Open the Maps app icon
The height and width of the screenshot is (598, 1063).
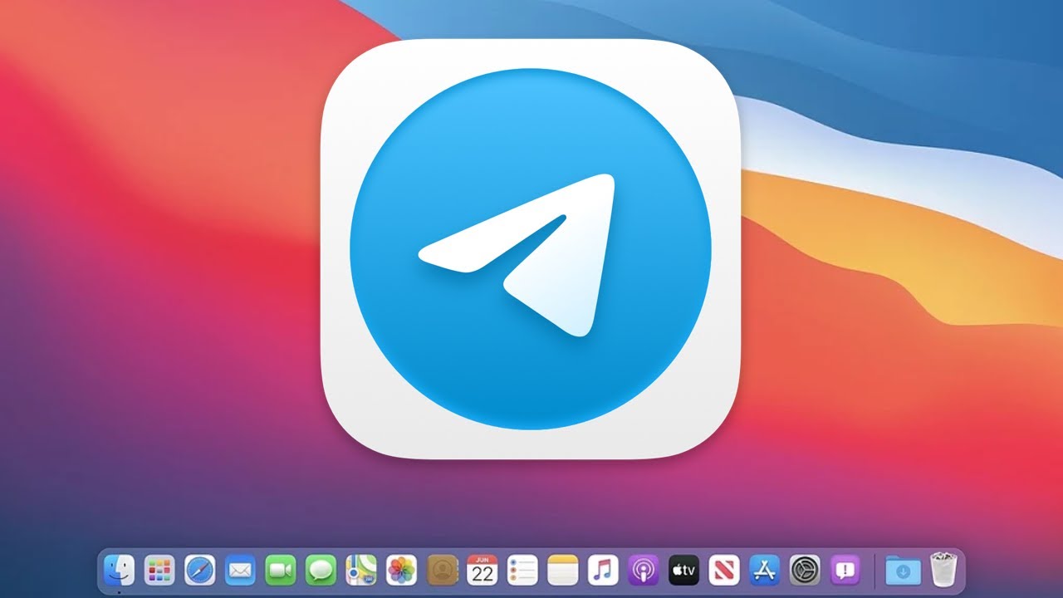[361, 570]
